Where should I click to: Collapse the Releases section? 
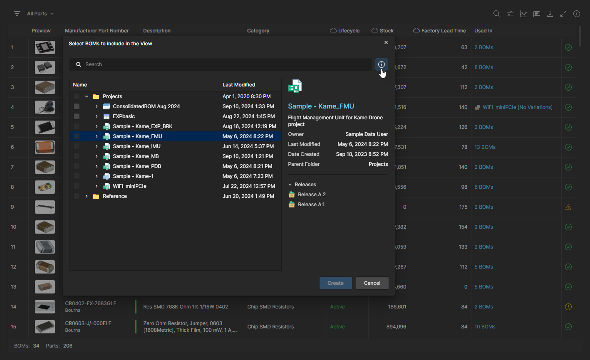click(x=290, y=185)
